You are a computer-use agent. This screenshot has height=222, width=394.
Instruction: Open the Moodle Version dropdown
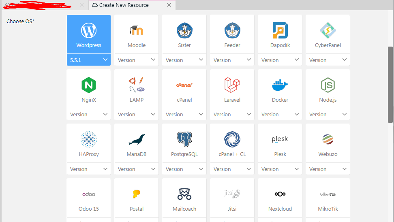tap(137, 60)
